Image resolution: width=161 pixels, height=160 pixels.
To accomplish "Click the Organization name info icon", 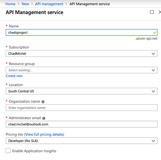I will [x=43, y=102].
